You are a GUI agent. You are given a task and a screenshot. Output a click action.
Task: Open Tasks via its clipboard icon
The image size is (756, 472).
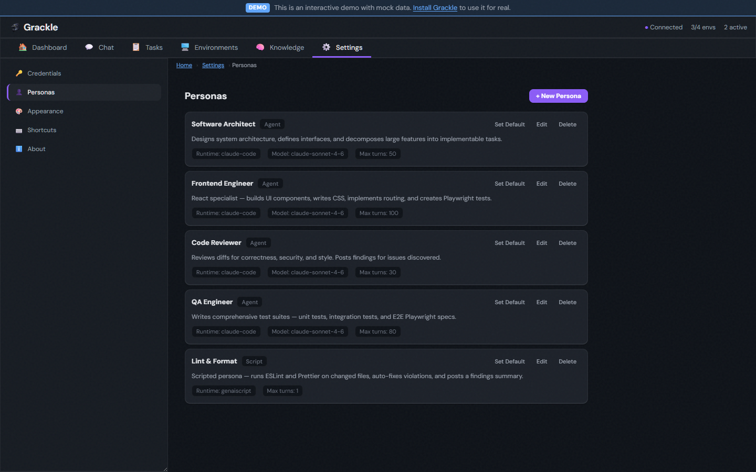(x=135, y=47)
